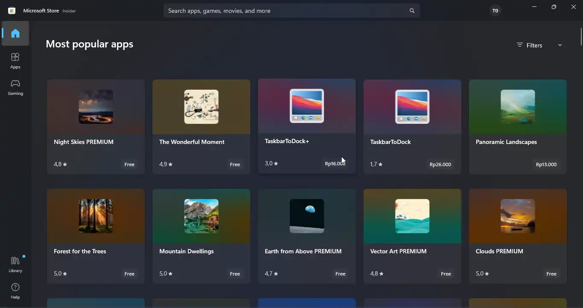Click the search magnifier icon
This screenshot has width=583, height=308.
pyautogui.click(x=412, y=11)
